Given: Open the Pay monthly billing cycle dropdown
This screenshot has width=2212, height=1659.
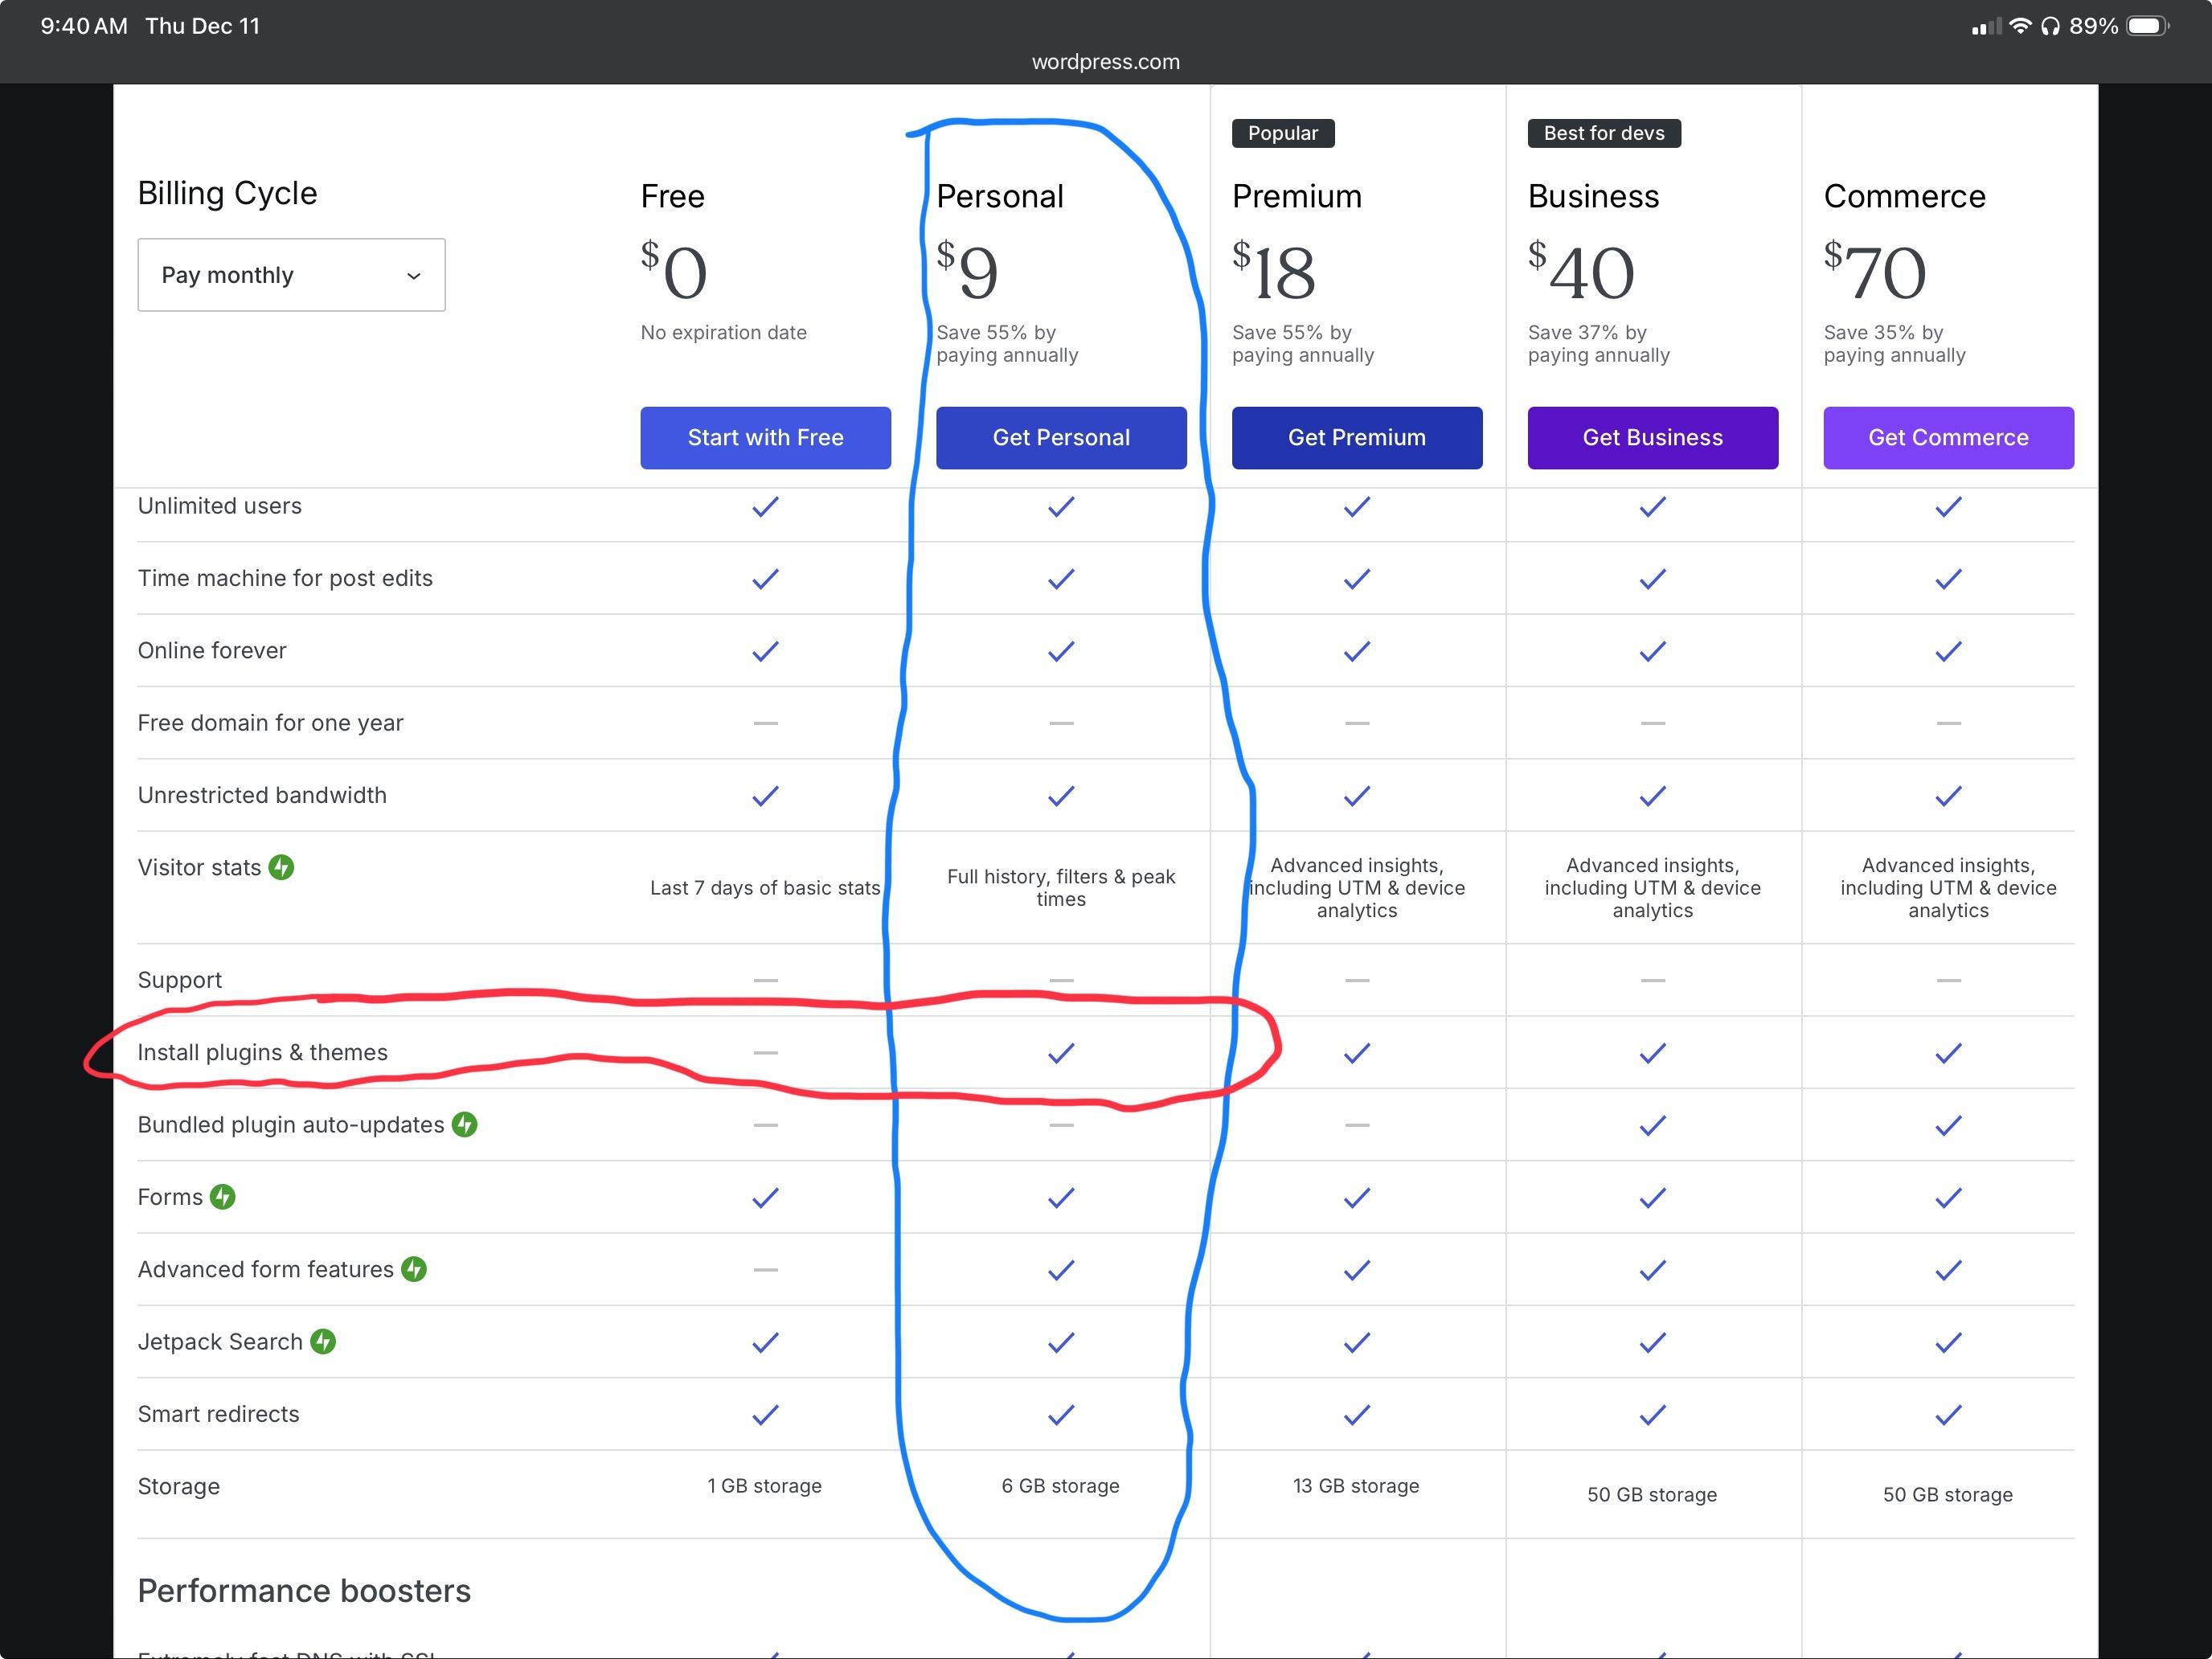Looking at the screenshot, I should coord(291,275).
